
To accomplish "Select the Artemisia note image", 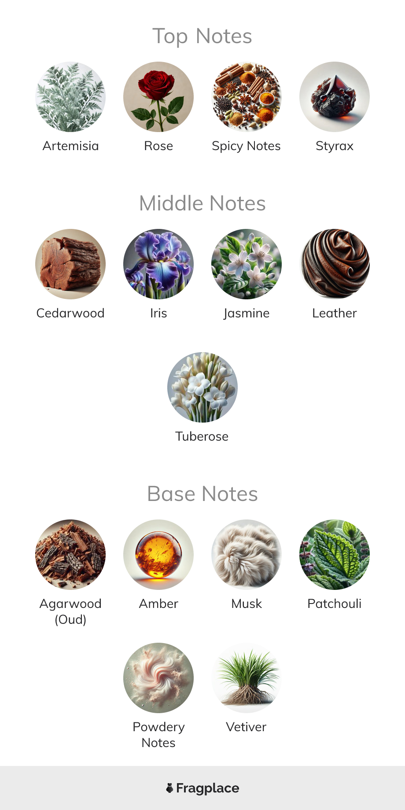I will pos(70,97).
